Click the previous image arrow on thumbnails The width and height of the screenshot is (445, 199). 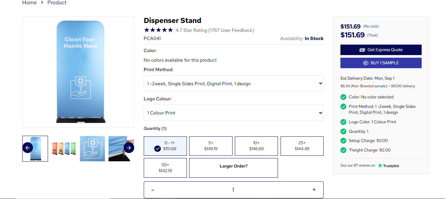coord(28,148)
